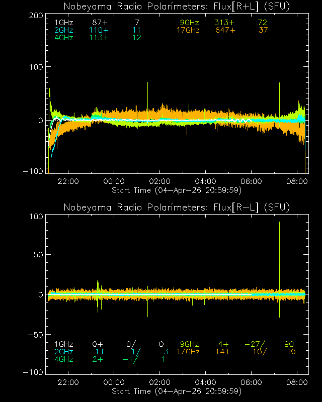Click the 200 y-axis label on top plot

point(35,16)
